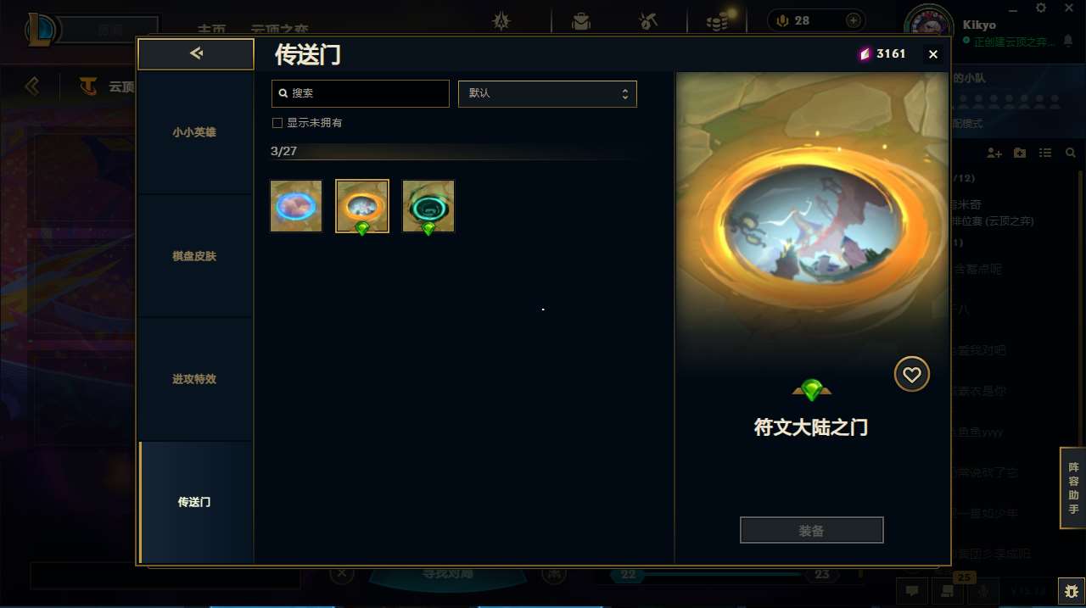1086x608 pixels.
Task: Switch to 棋盘皮肤 tab
Action: pos(195,256)
